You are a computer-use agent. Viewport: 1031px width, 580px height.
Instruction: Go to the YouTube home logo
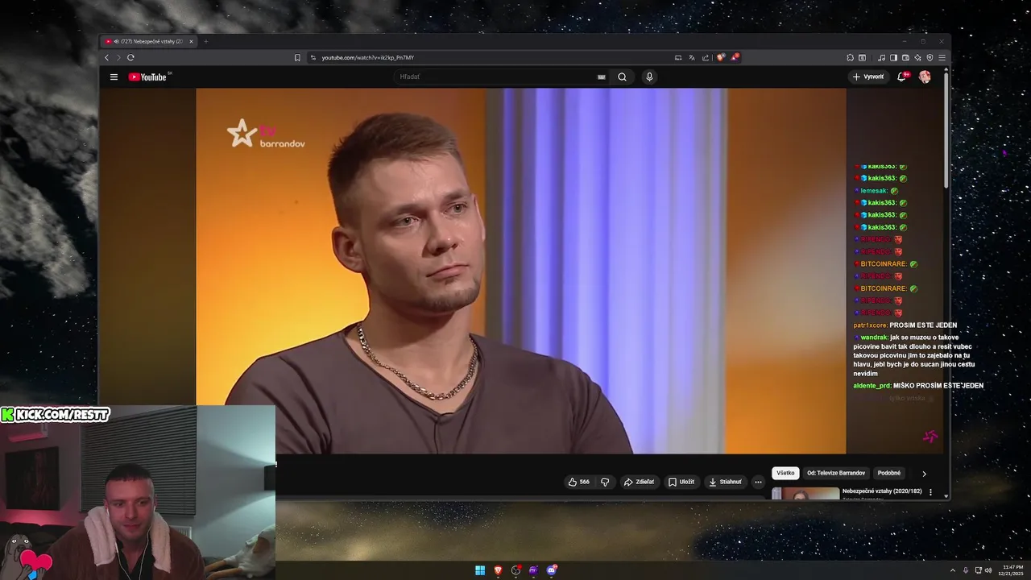147,77
